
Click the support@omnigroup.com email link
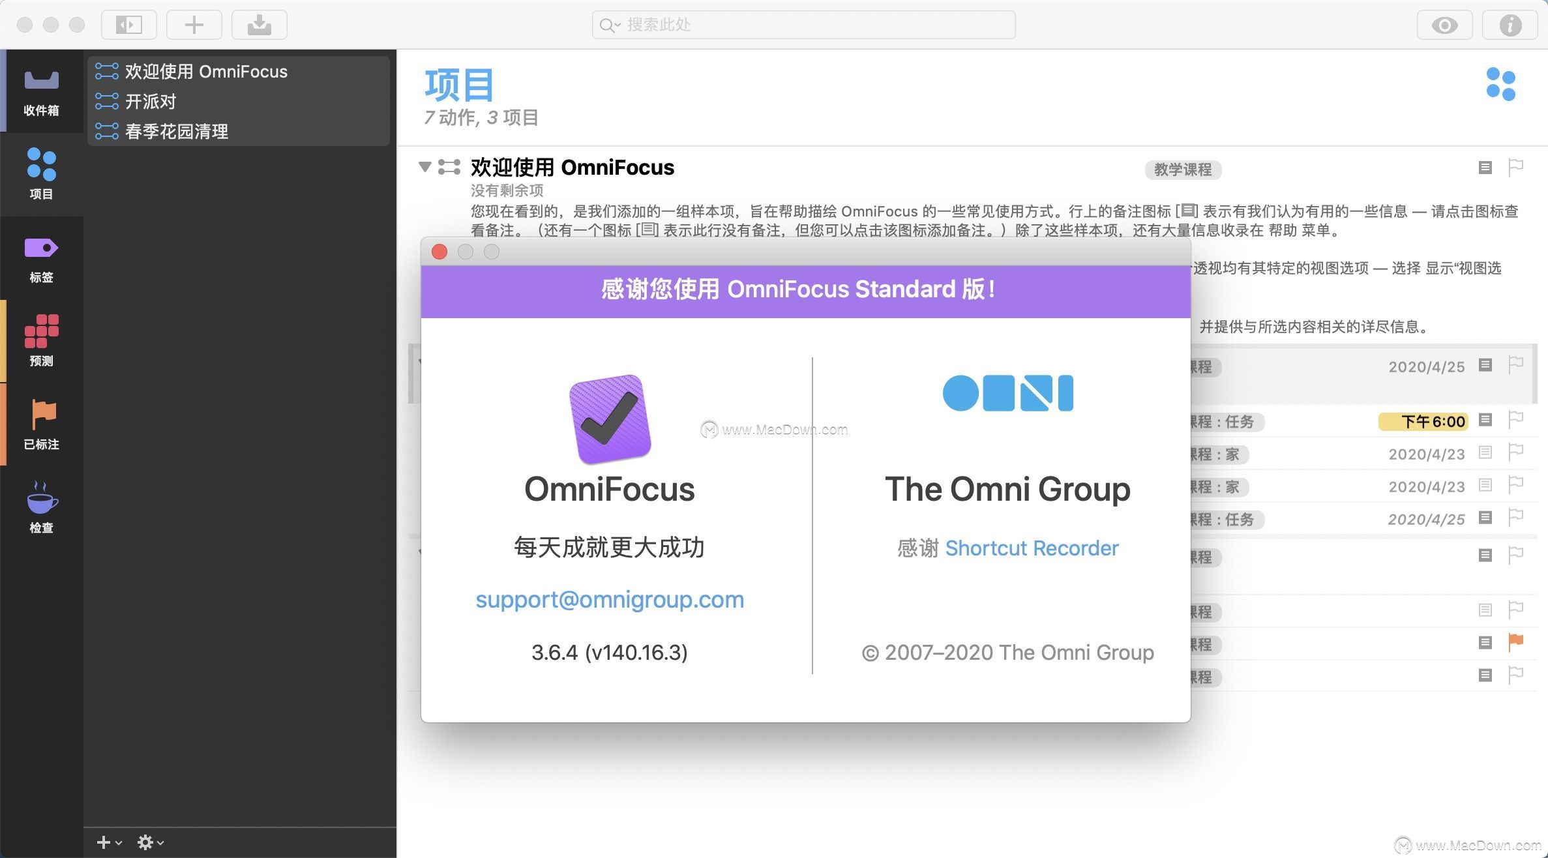(x=610, y=599)
